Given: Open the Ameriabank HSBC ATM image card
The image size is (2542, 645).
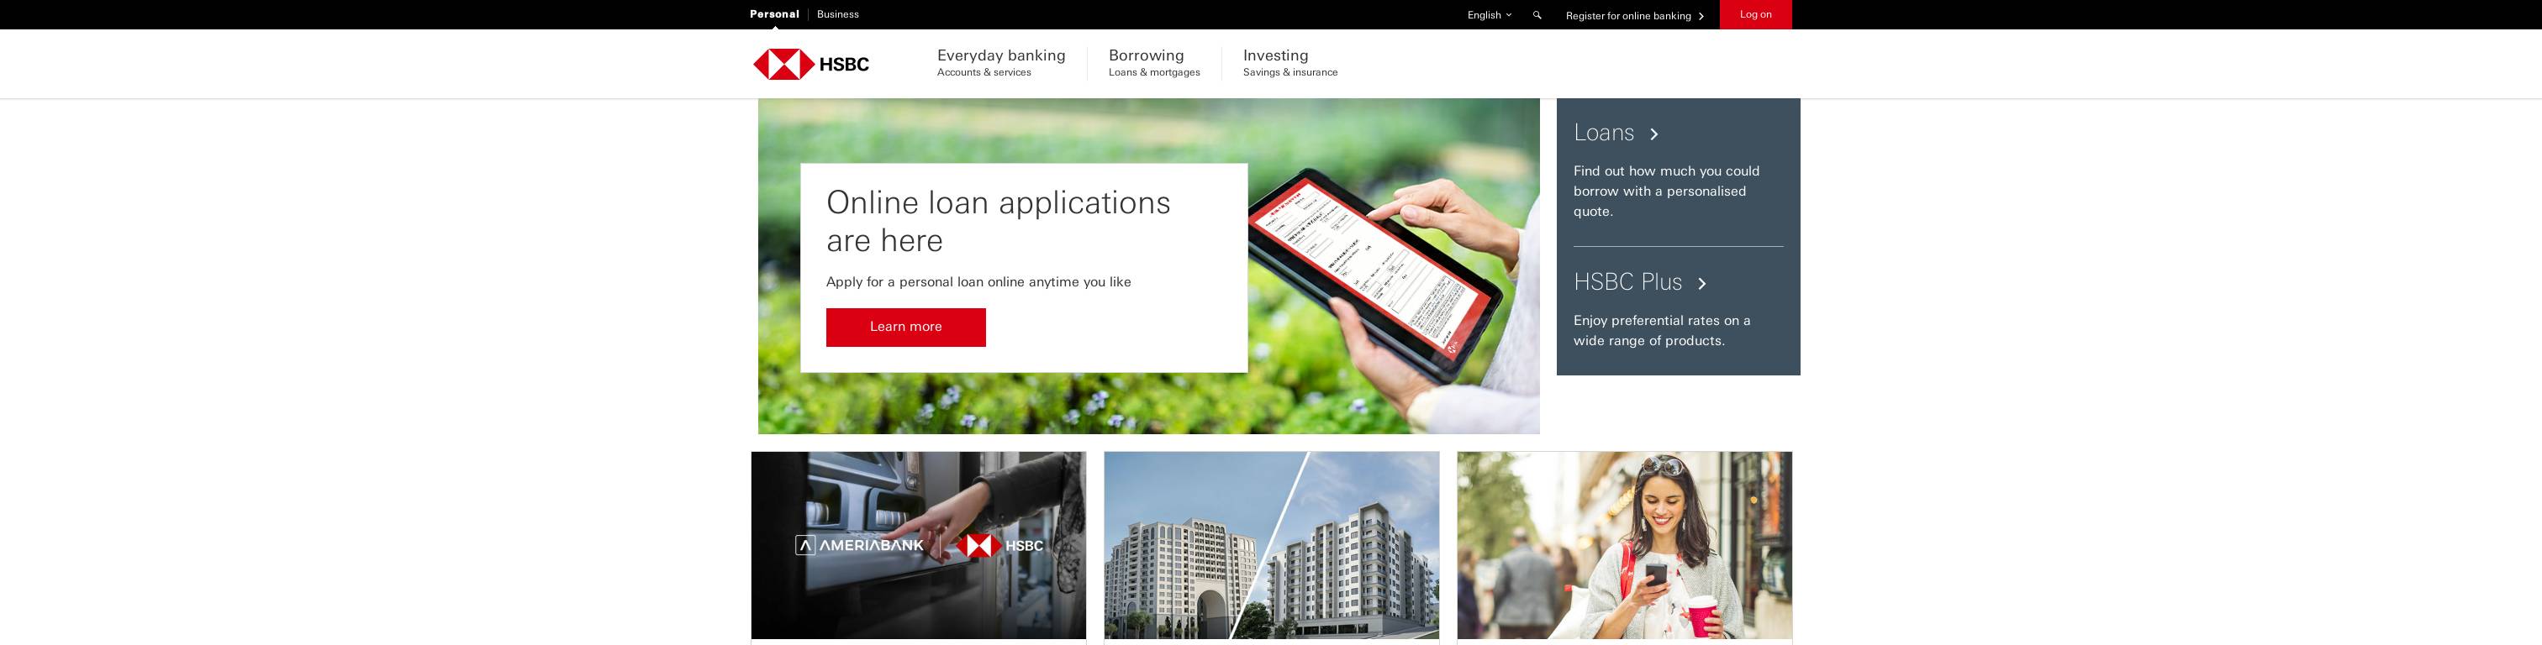Looking at the screenshot, I should [918, 545].
